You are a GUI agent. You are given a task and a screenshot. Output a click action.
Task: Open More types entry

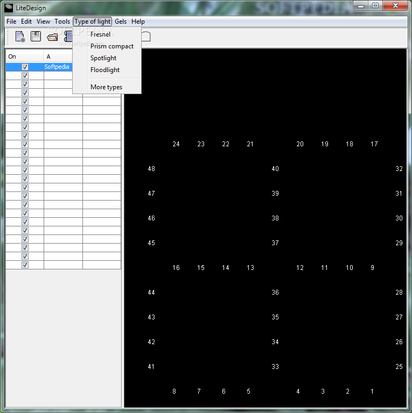106,87
